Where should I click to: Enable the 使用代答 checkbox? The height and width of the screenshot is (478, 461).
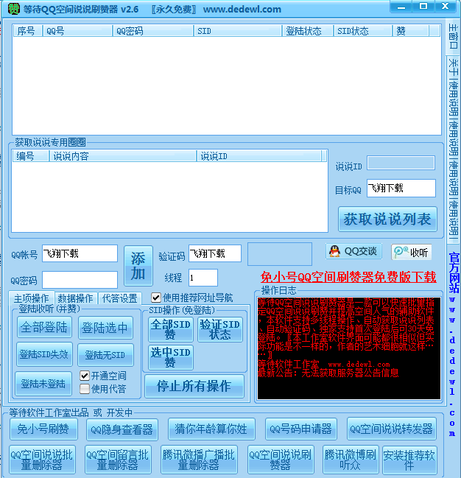click(85, 389)
